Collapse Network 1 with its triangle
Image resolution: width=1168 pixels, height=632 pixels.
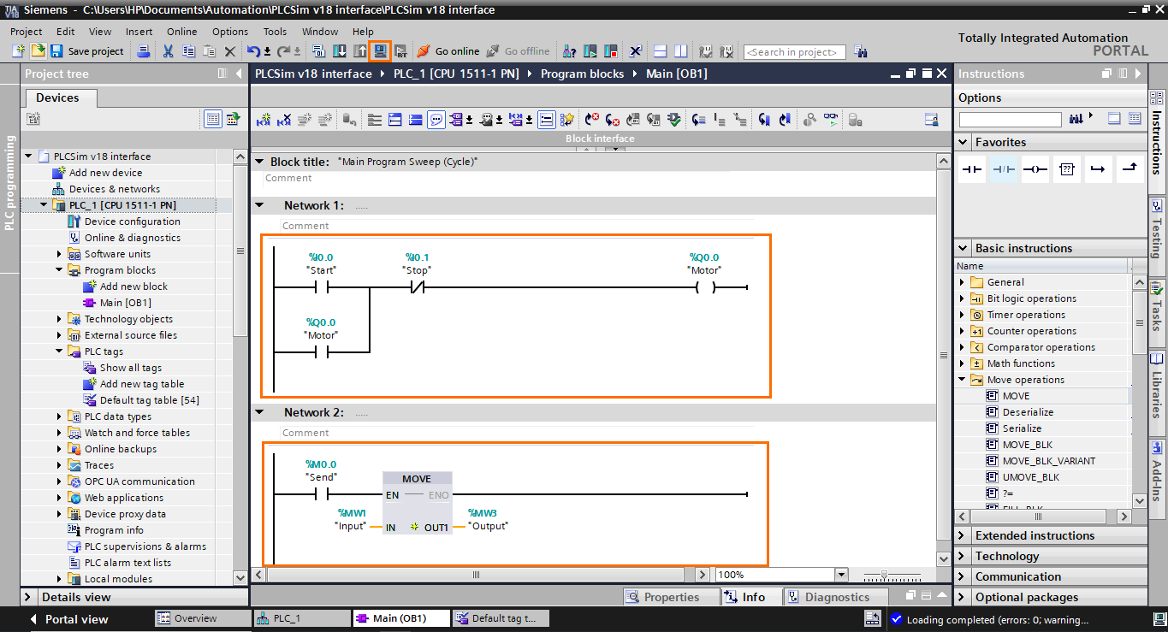259,205
